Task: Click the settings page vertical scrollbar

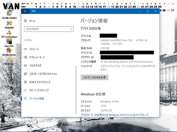Action: [x=76, y=90]
